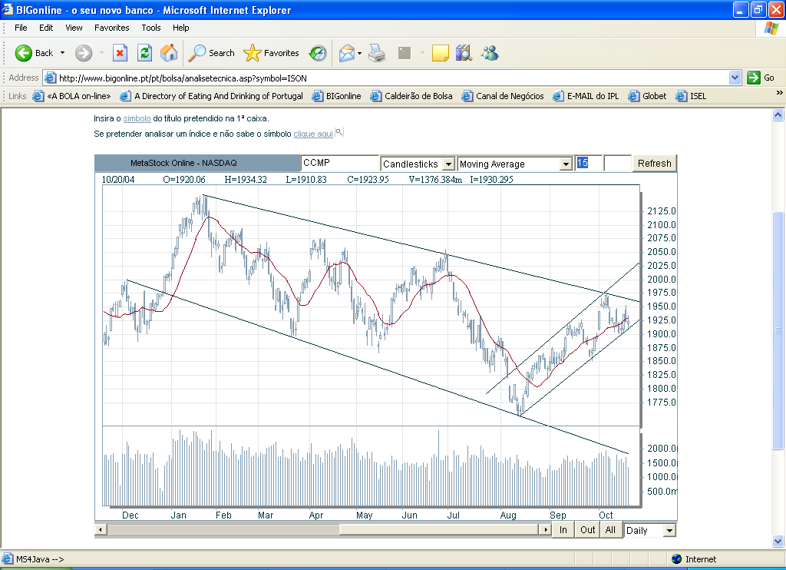Image resolution: width=786 pixels, height=570 pixels.
Task: Open the Search pane
Action: [211, 53]
